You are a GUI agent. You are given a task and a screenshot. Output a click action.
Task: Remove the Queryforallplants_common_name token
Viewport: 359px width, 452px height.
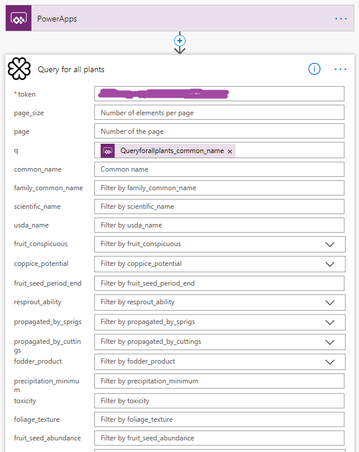(230, 151)
